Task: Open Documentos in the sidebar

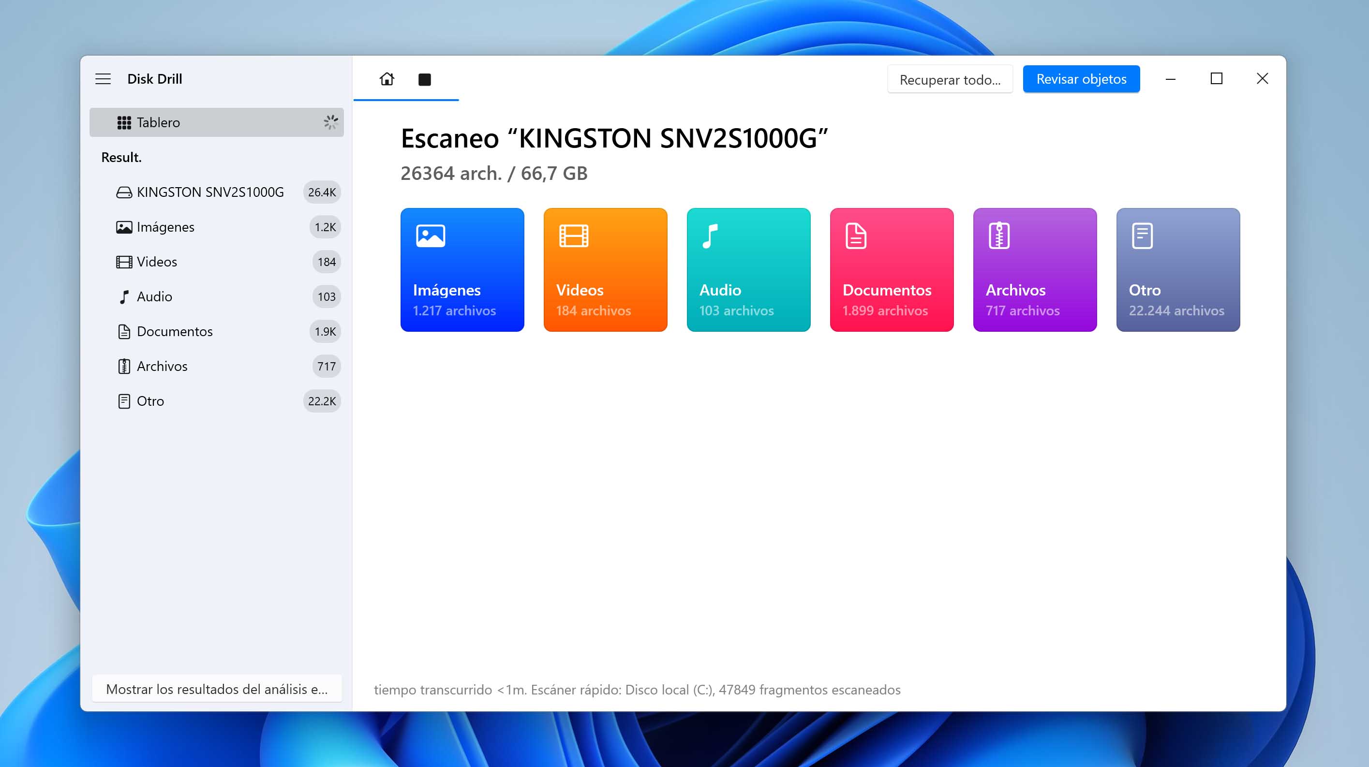Action: (x=216, y=331)
